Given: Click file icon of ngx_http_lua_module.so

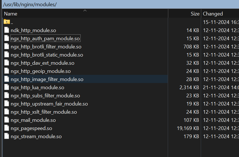Looking at the screenshot, I should (6, 87).
